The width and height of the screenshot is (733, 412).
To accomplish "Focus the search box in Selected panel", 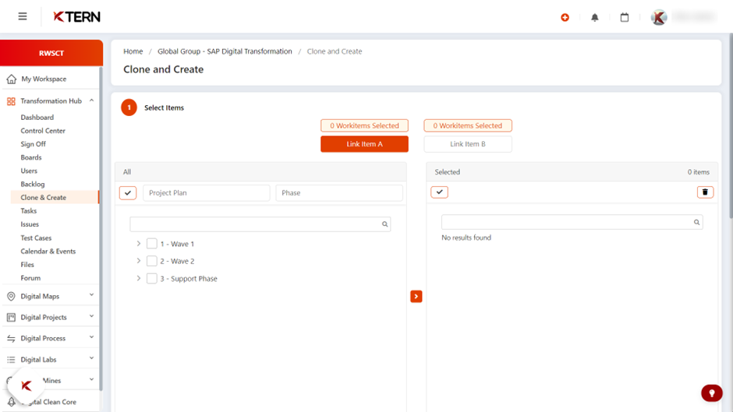I will point(572,222).
